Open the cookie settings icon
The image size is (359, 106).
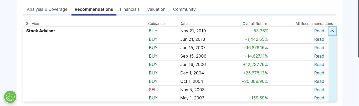coord(10,97)
